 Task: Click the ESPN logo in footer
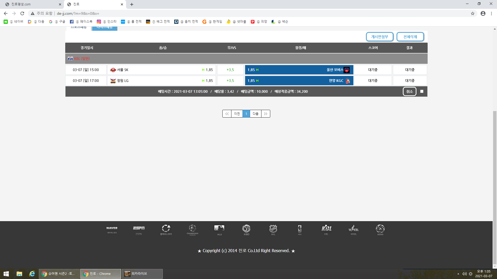[x=139, y=230]
